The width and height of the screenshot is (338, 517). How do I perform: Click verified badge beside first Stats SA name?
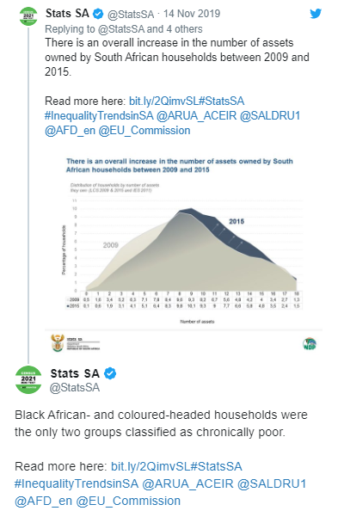pyautogui.click(x=98, y=14)
